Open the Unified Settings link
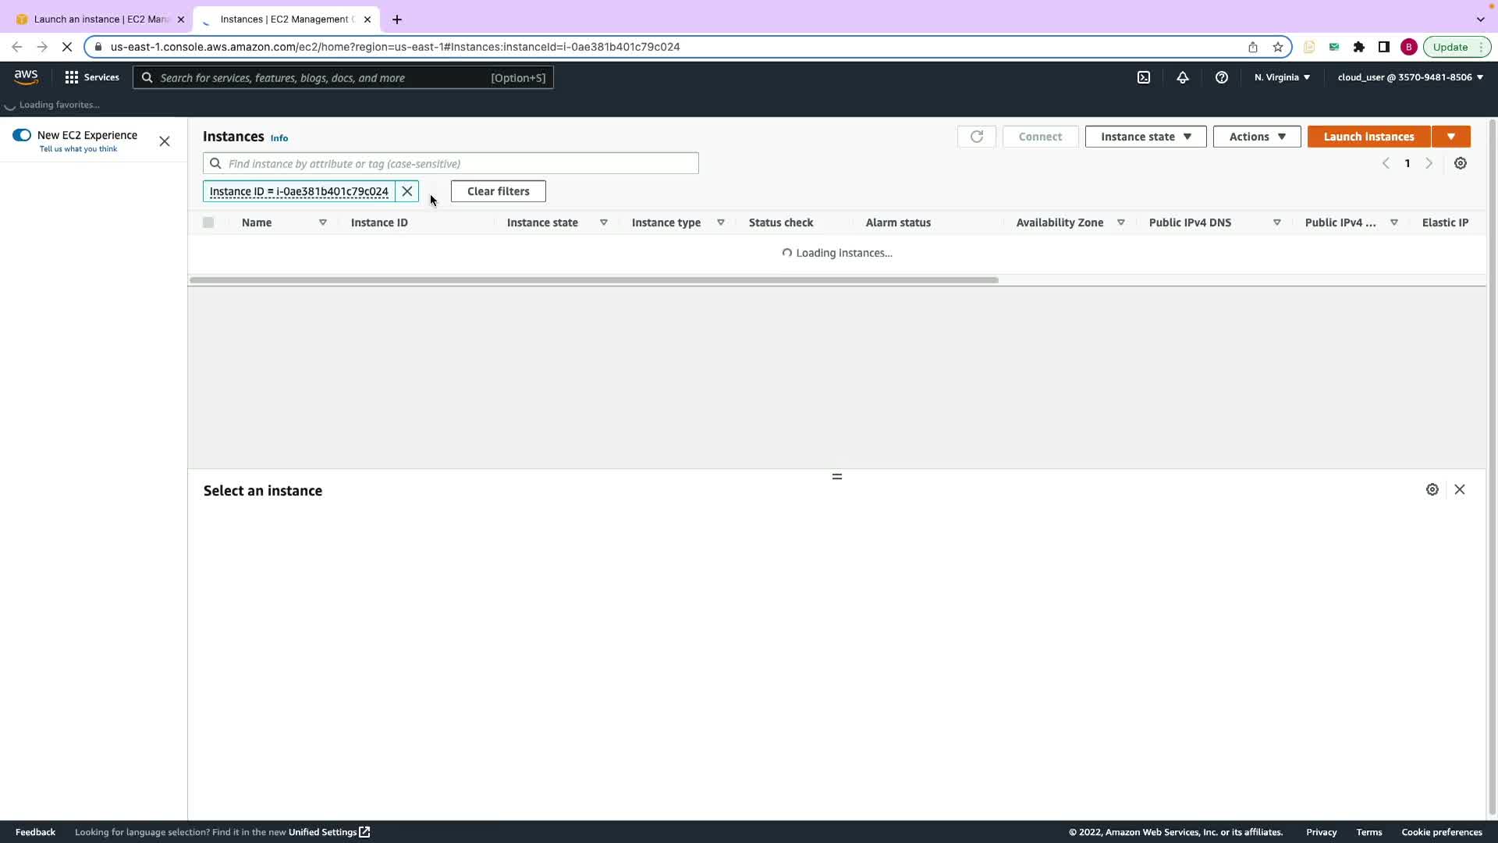The image size is (1498, 843). point(328,832)
